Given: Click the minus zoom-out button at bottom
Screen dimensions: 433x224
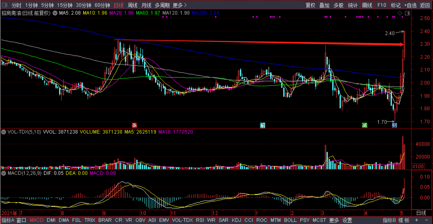Looking at the screenshot, I should click(x=426, y=220).
